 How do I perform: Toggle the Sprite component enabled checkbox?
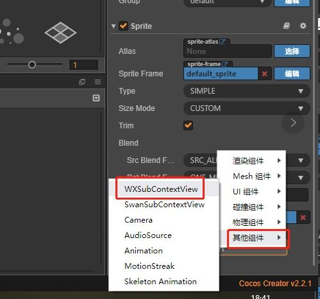click(123, 26)
